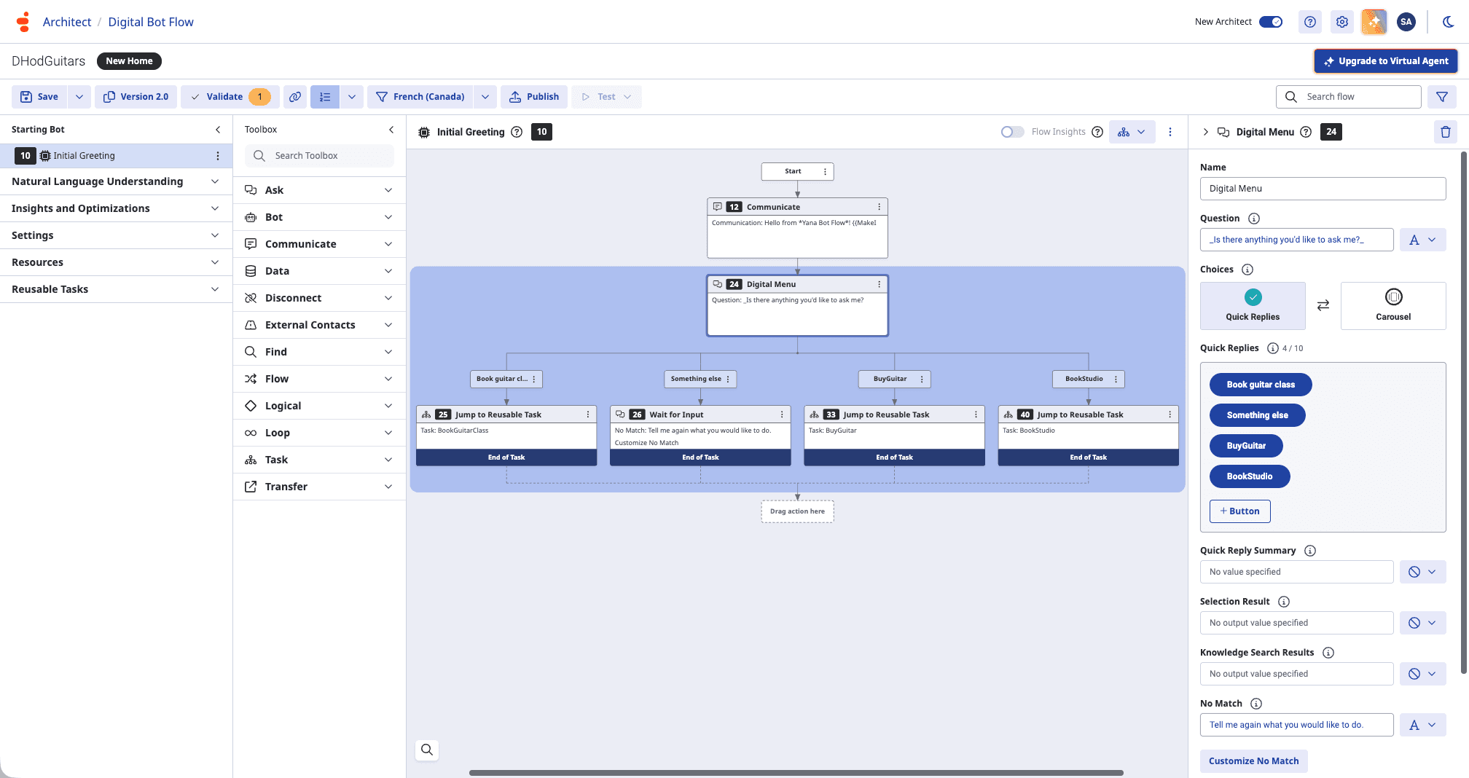Click the canvas zoom magnifier icon

[x=427, y=750]
